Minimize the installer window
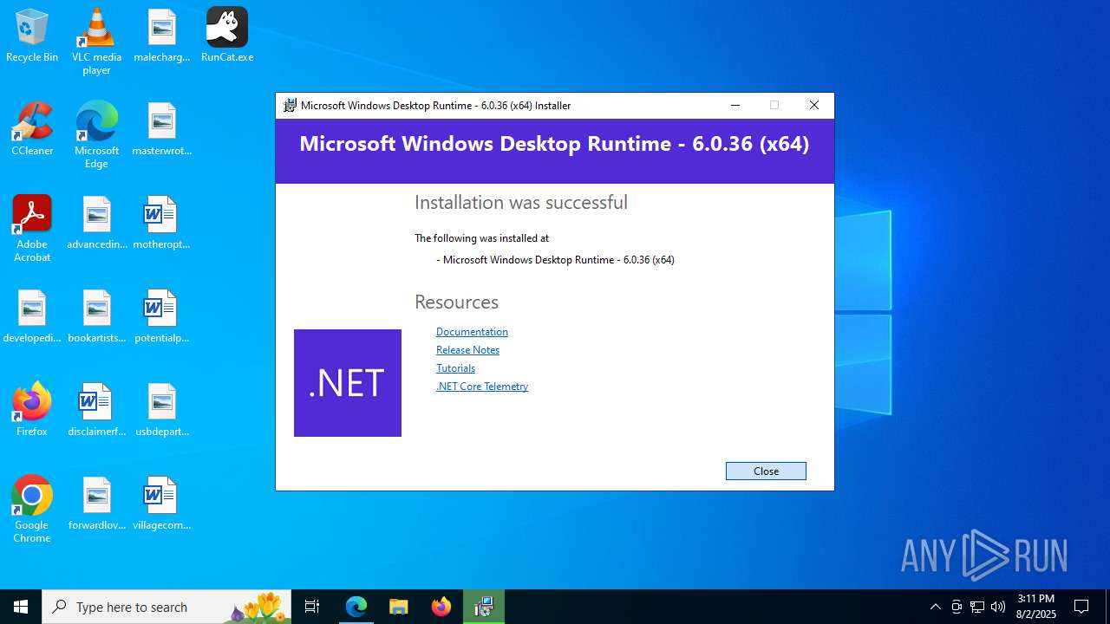 (735, 106)
